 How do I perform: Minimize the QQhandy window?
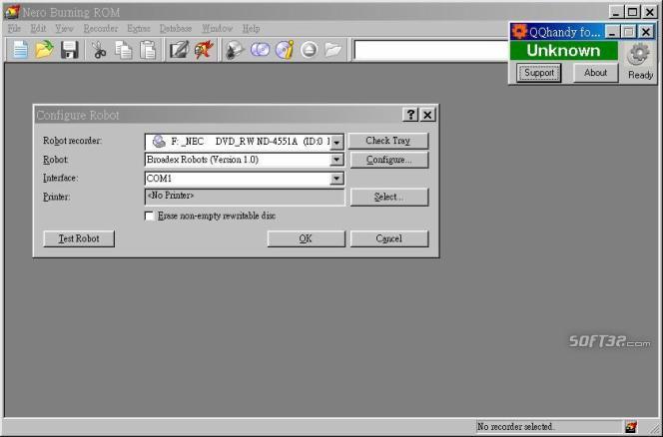point(613,32)
